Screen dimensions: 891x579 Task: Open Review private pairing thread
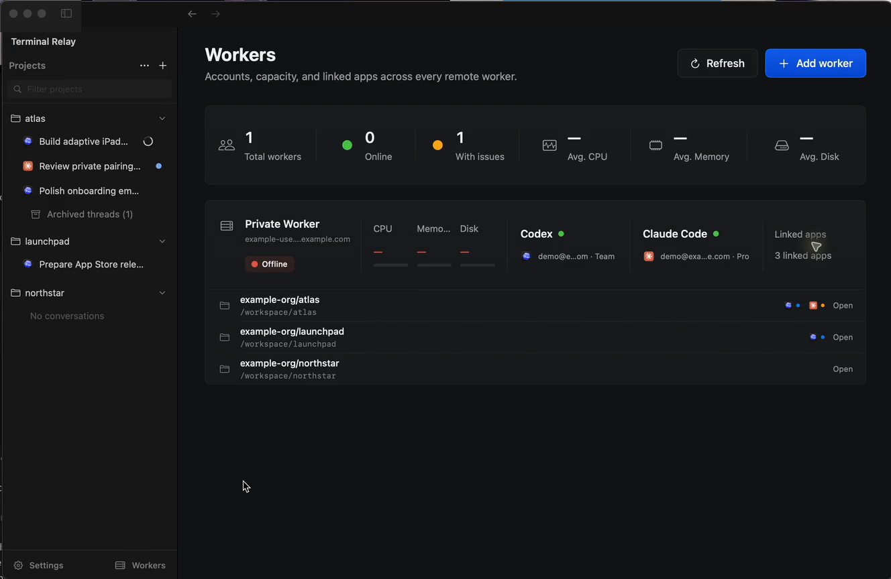pos(90,166)
